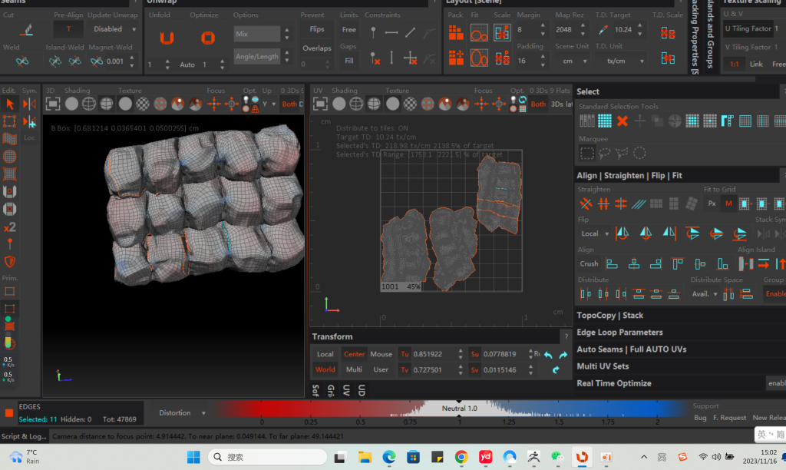
Task: Toggle World coordinate mode
Action: click(325, 369)
